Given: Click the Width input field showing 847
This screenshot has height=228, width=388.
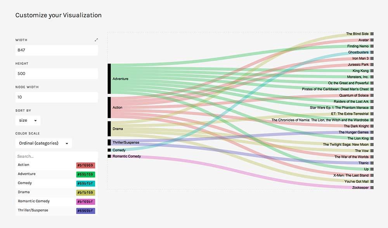Looking at the screenshot, I should [x=57, y=50].
